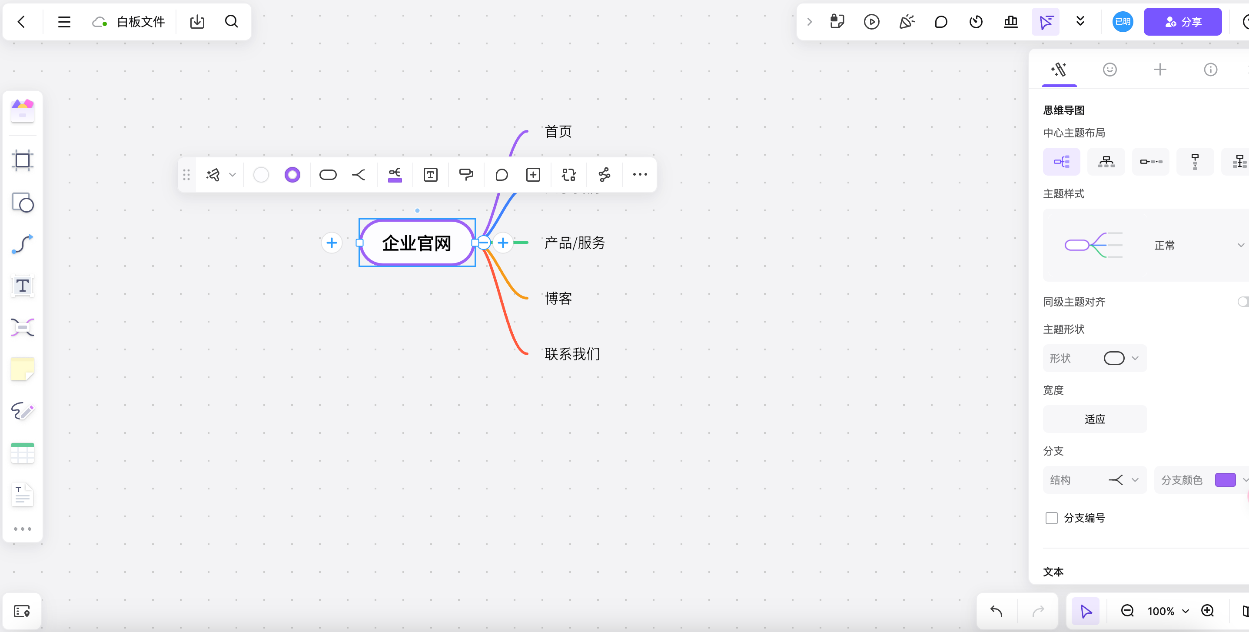Collapse the top toolbar right arrow
1249x632 pixels.
point(809,22)
